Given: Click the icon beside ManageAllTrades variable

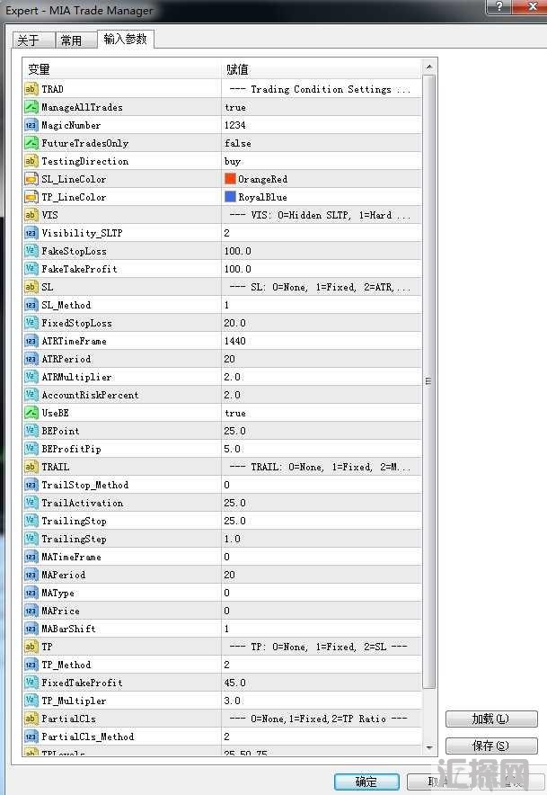Looking at the screenshot, I should coord(31,107).
